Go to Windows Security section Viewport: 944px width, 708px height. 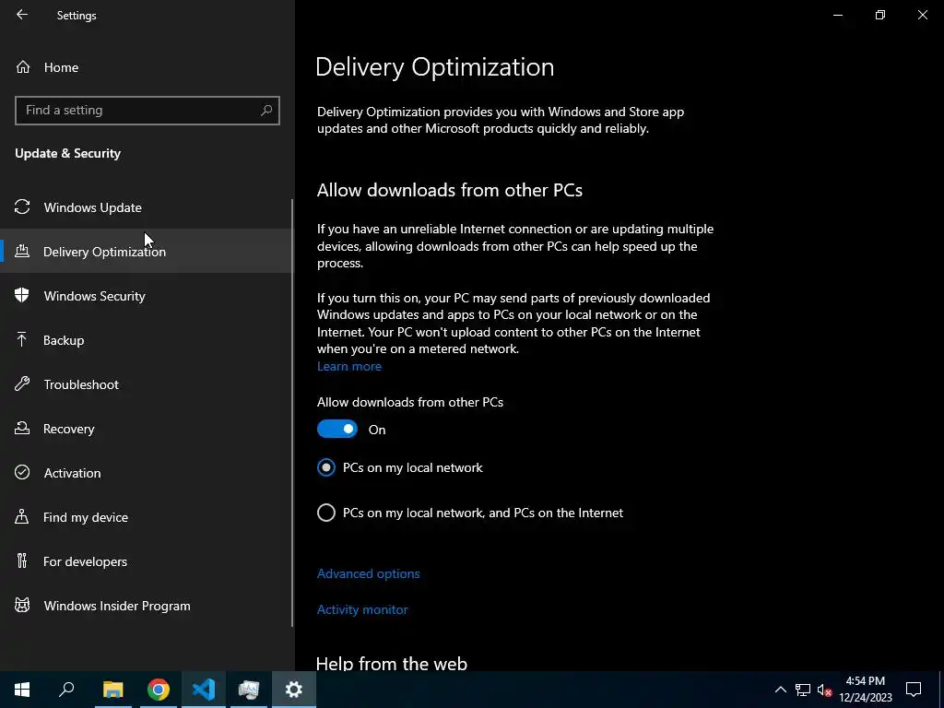(x=146, y=296)
